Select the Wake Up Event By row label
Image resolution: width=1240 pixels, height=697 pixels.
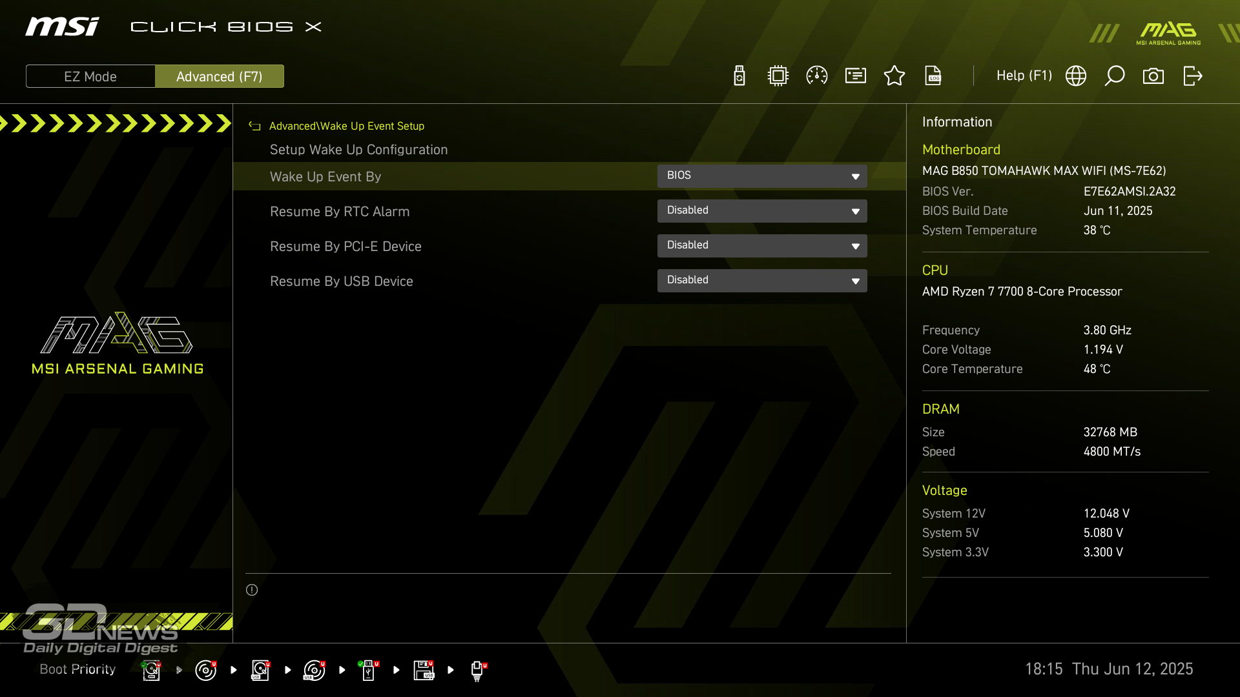click(x=325, y=177)
